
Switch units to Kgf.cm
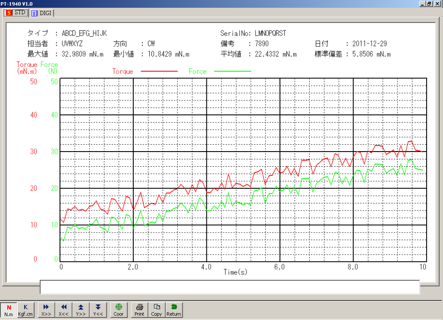pyautogui.click(x=26, y=309)
